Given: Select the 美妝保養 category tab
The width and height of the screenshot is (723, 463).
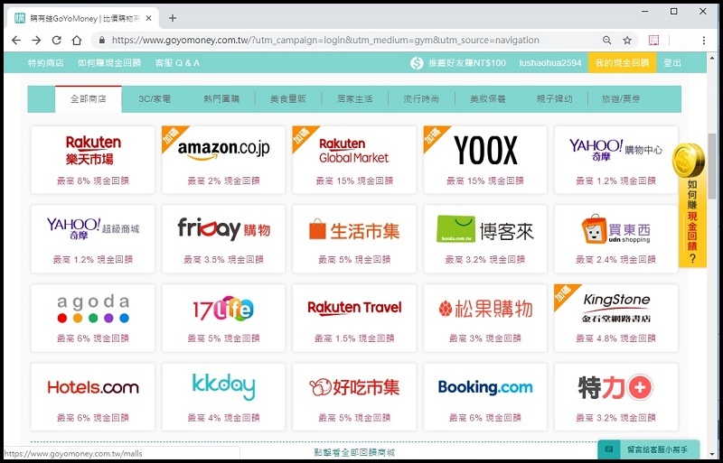Looking at the screenshot, I should point(487,99).
